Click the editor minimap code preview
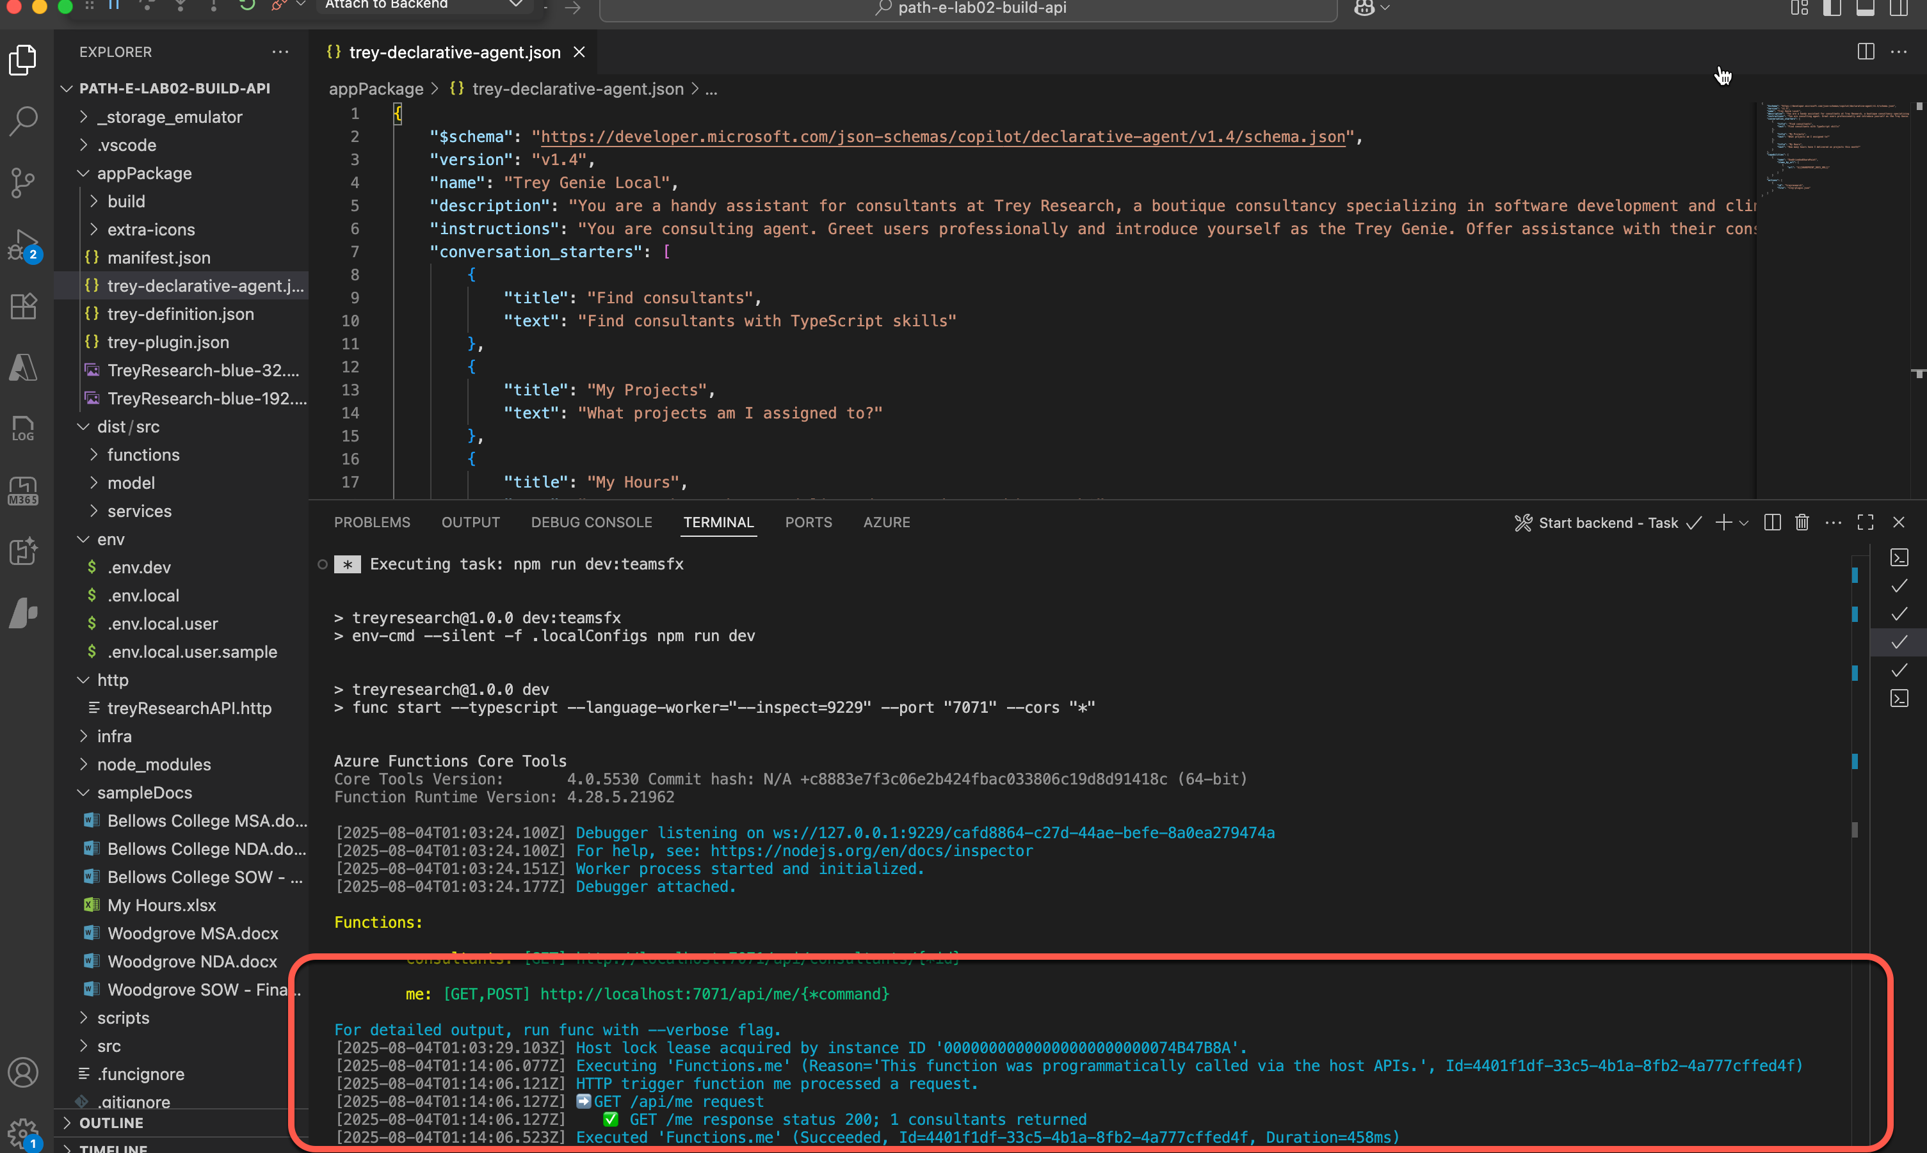Viewport: 1927px width, 1153px height. [x=1835, y=148]
